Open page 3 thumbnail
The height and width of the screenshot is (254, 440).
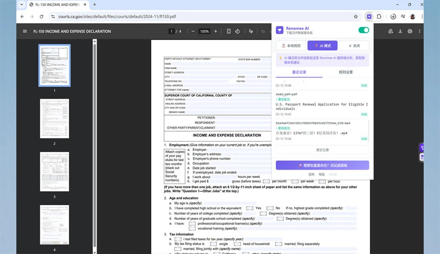pyautogui.click(x=54, y=172)
